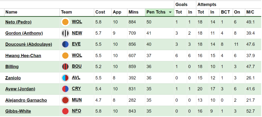Screen dimensions: 262x117
Task: Open Gordon (Anthony) player page
Action: click(x=24, y=33)
